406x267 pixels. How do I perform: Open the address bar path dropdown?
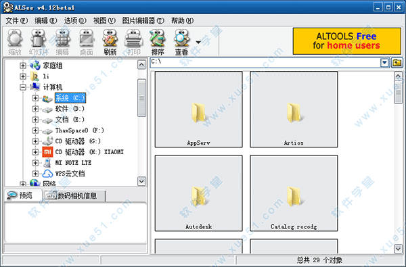(385, 63)
